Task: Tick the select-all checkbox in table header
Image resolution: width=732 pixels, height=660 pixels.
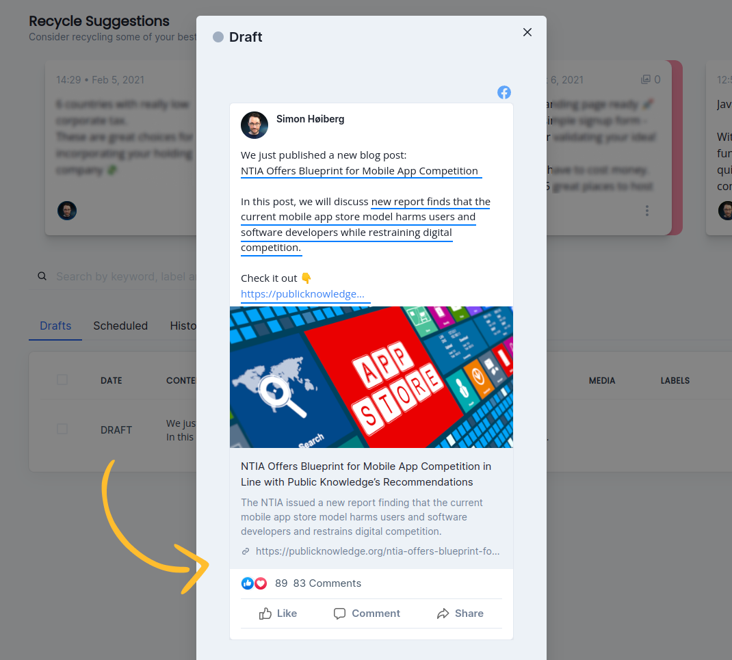Action: [x=62, y=380]
